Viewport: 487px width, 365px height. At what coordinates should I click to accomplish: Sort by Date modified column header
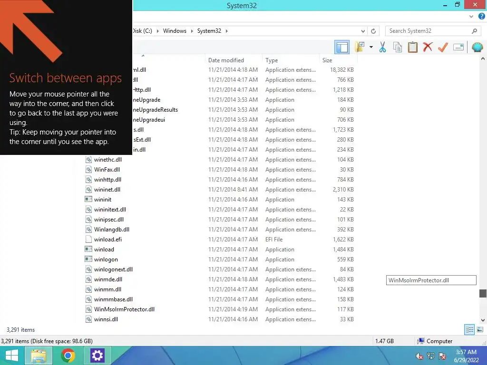(x=226, y=60)
